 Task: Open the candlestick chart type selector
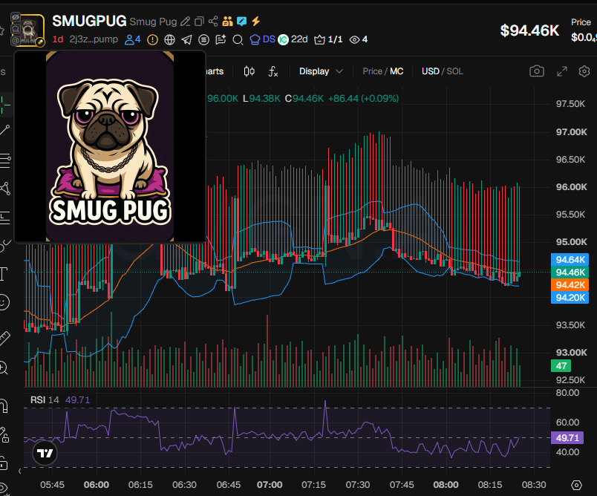point(249,71)
